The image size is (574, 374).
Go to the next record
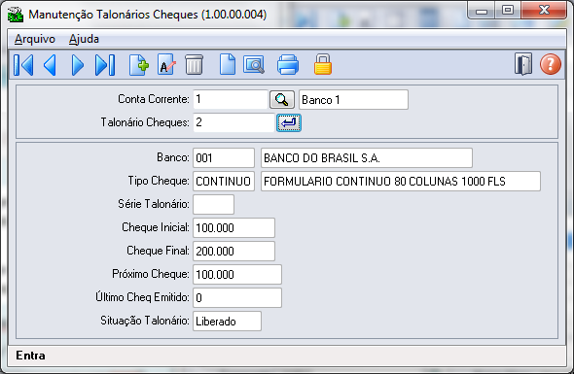[x=77, y=65]
